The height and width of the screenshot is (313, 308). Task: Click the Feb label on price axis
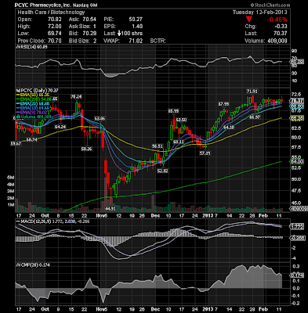tap(263, 216)
